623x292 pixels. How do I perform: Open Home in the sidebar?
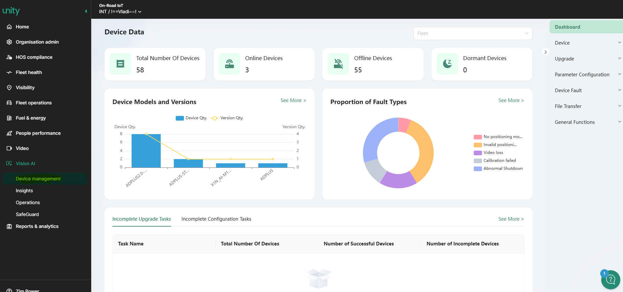[x=22, y=27]
